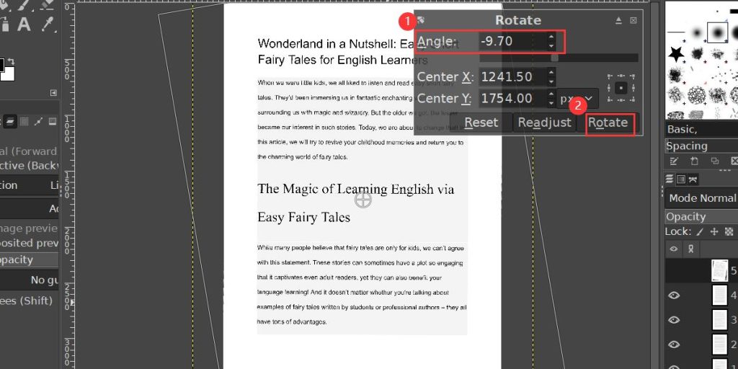Click the Center X input field
Image resolution: width=738 pixels, height=369 pixels.
(512, 76)
